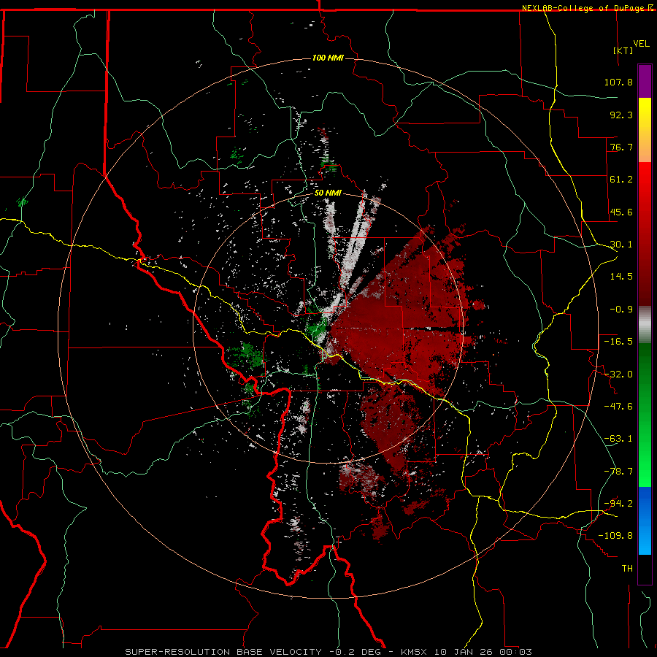The image size is (657, 657).
Task: Click the 61.2 scale value
Action: coord(621,180)
